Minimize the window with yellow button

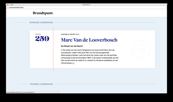10,5
